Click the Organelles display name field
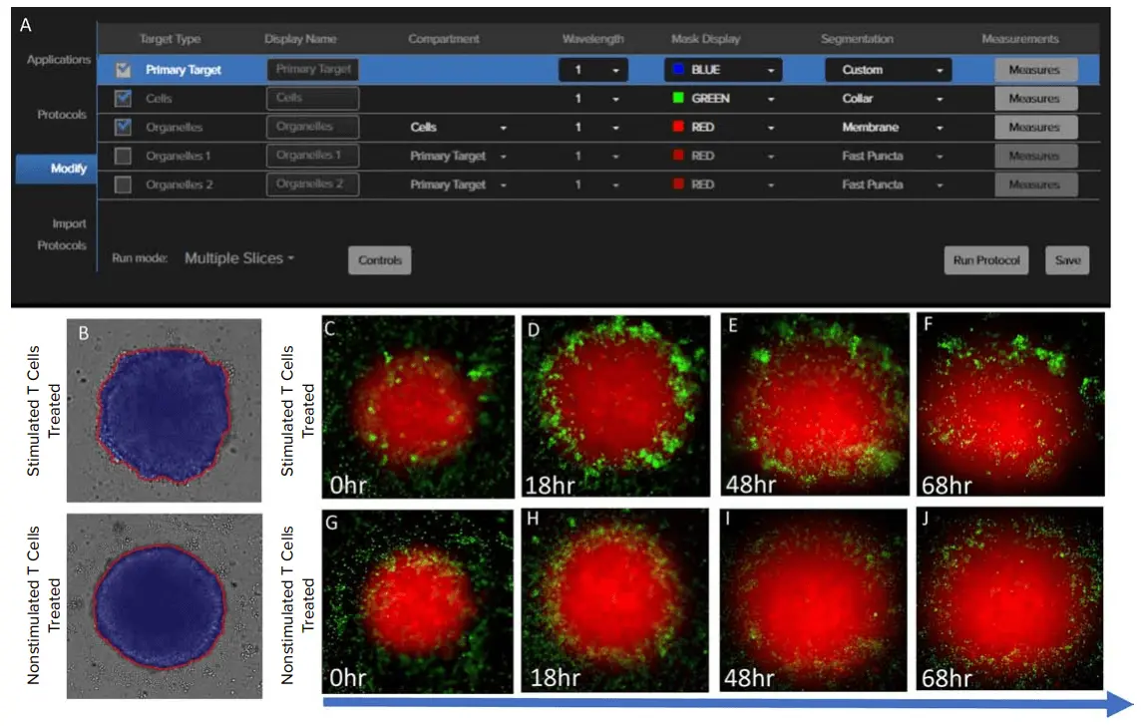The height and width of the screenshot is (726, 1141). pyautogui.click(x=312, y=128)
